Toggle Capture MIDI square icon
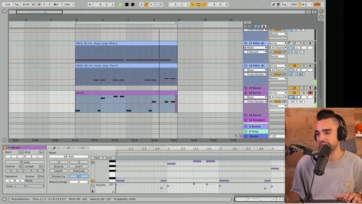 coord(156,5)
